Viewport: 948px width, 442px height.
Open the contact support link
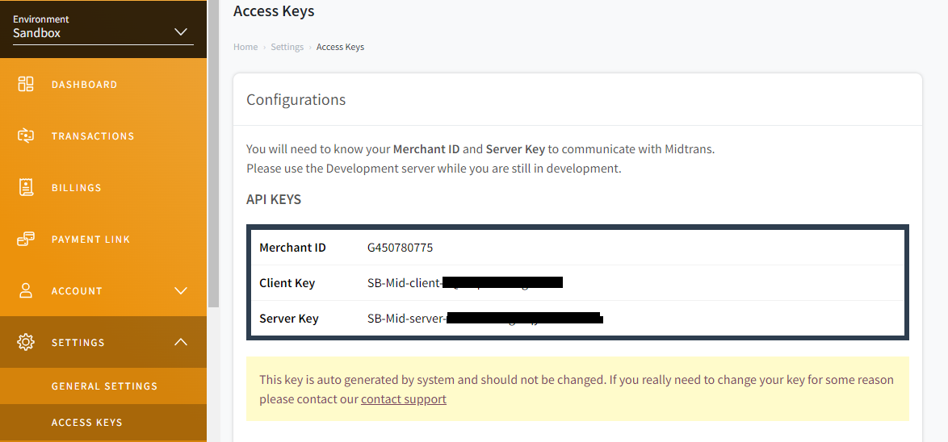click(x=403, y=399)
